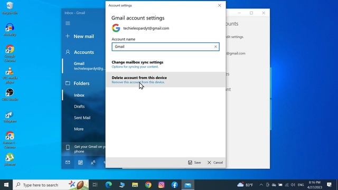The image size is (338, 190).
Task: Open the Mail hamburger menu
Action: (68, 23)
